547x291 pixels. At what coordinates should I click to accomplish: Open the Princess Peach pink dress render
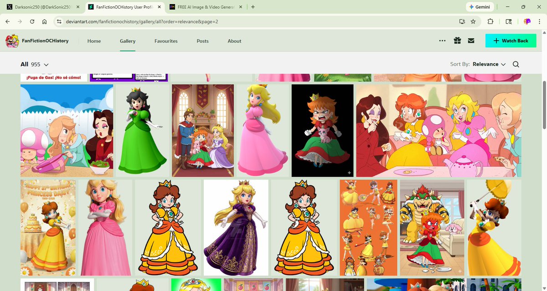[263, 131]
